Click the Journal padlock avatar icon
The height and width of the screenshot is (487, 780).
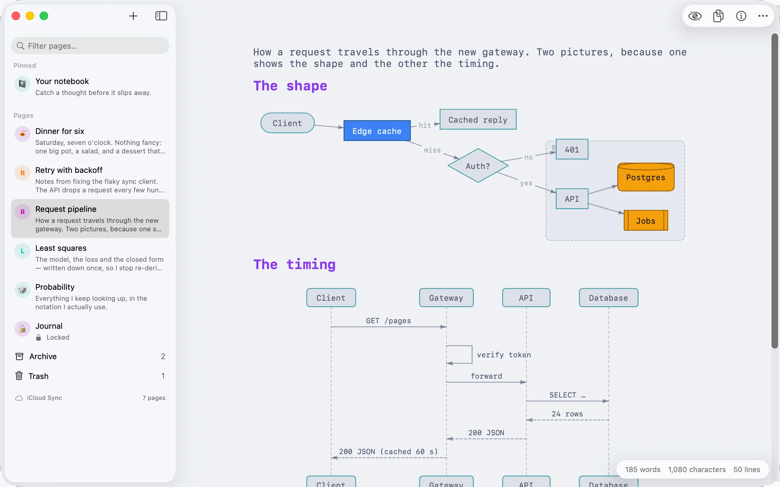click(x=23, y=329)
